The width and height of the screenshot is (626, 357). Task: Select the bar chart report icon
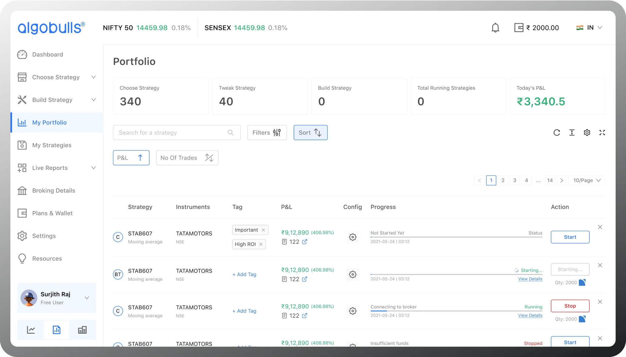point(56,330)
